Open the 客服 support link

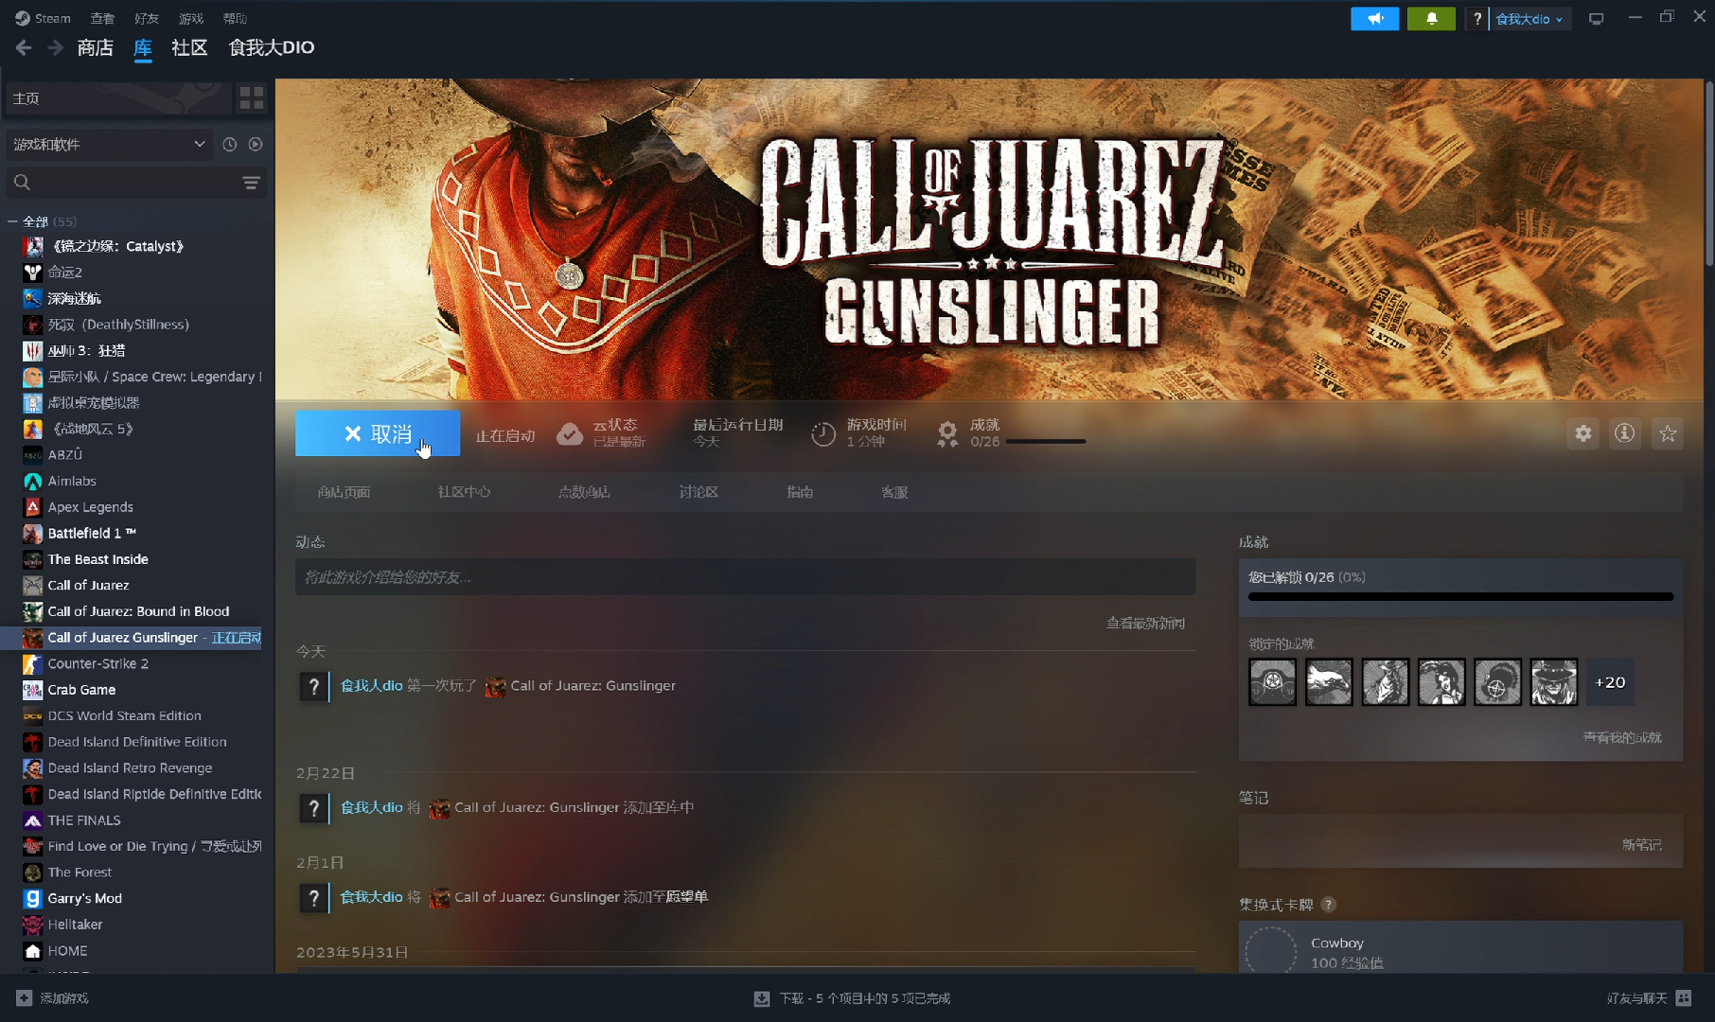coord(894,492)
